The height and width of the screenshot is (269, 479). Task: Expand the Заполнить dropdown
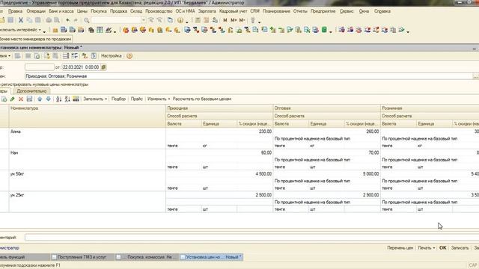click(95, 99)
